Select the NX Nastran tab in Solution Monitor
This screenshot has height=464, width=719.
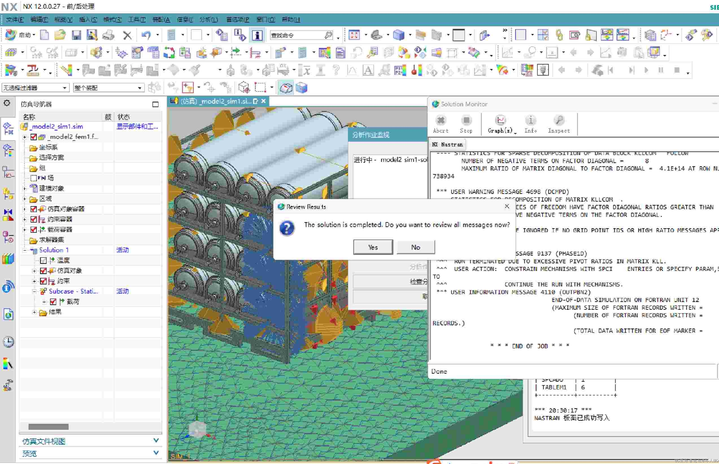(x=447, y=144)
